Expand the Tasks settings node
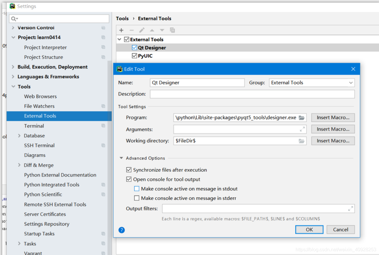Viewport: 379px width, 255px height. (19, 243)
